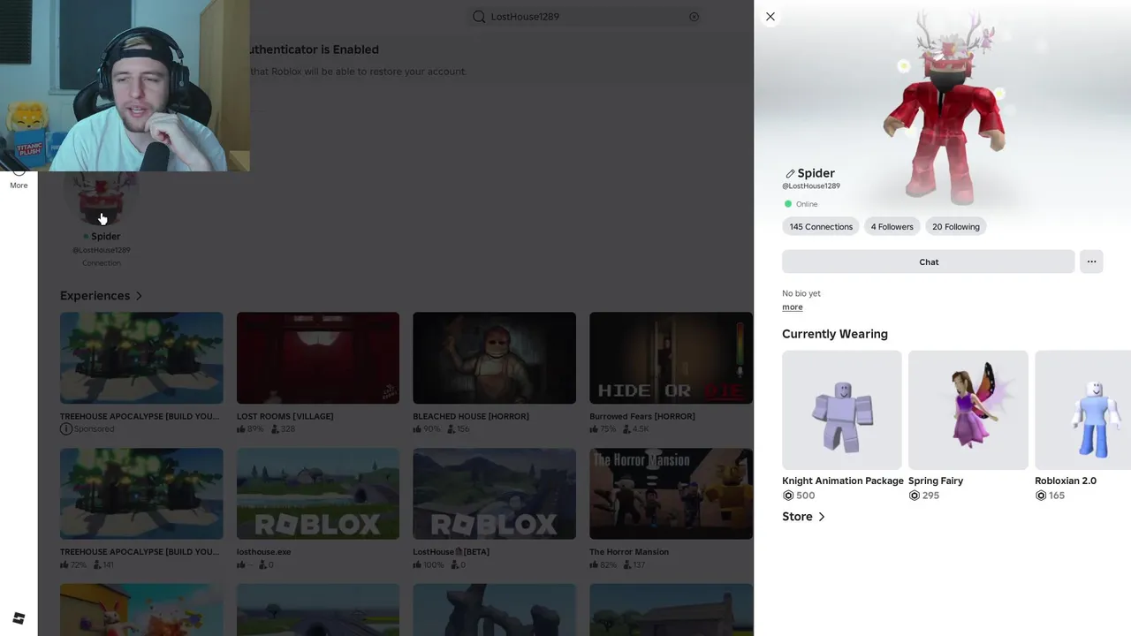Click the Robux icon beside price 295
This screenshot has height=636, width=1131.
click(915, 496)
